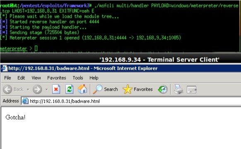Click the Search magnifier button

[105, 89]
